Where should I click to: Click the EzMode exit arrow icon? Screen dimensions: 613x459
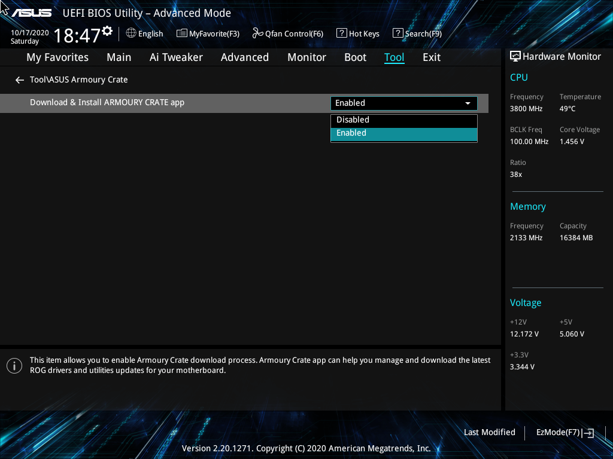588,433
